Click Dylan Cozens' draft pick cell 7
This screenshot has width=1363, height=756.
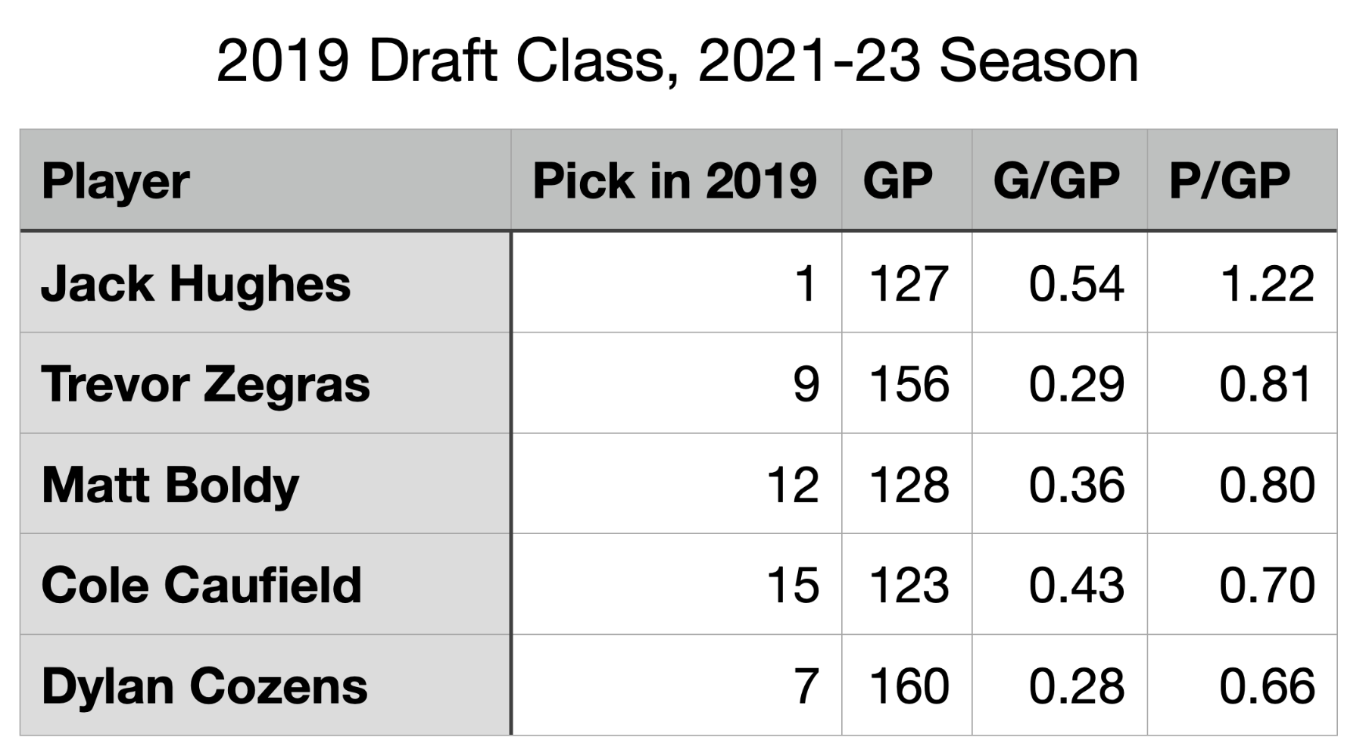pos(805,686)
